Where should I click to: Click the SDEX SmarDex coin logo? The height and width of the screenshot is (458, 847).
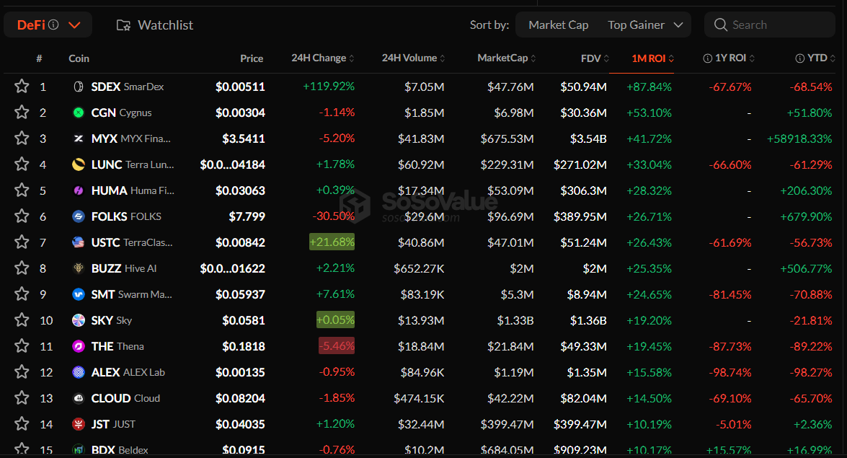79,87
